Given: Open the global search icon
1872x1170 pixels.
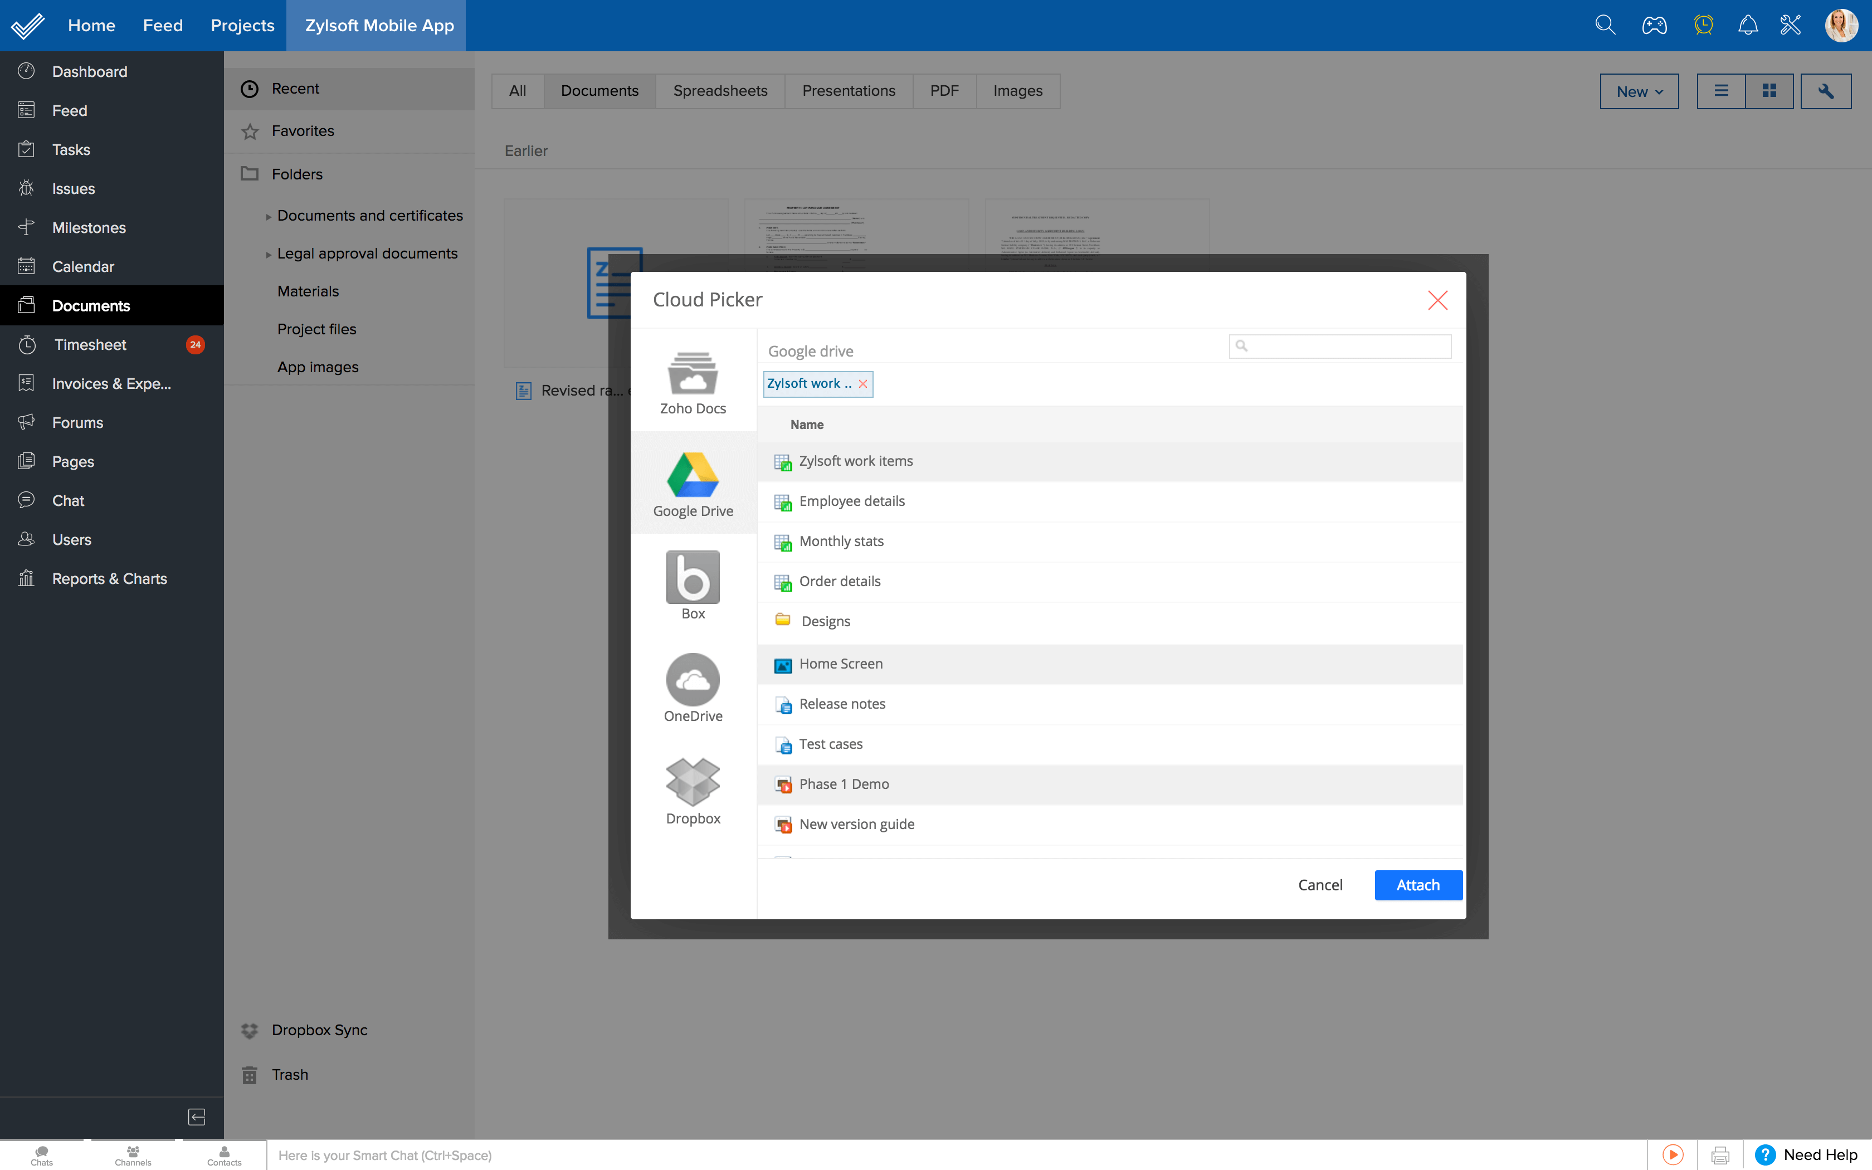Looking at the screenshot, I should (x=1605, y=25).
